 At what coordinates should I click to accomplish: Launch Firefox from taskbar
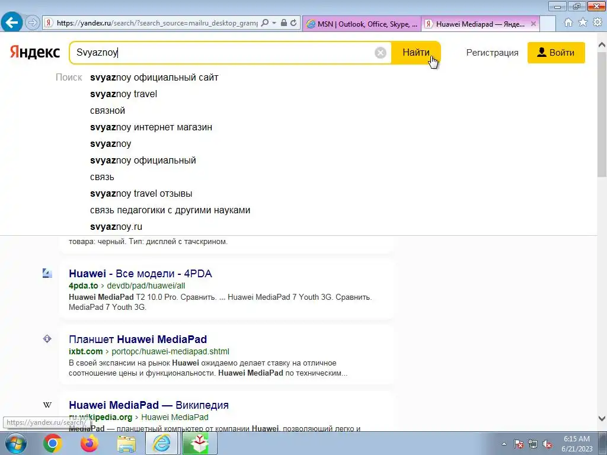pos(90,443)
